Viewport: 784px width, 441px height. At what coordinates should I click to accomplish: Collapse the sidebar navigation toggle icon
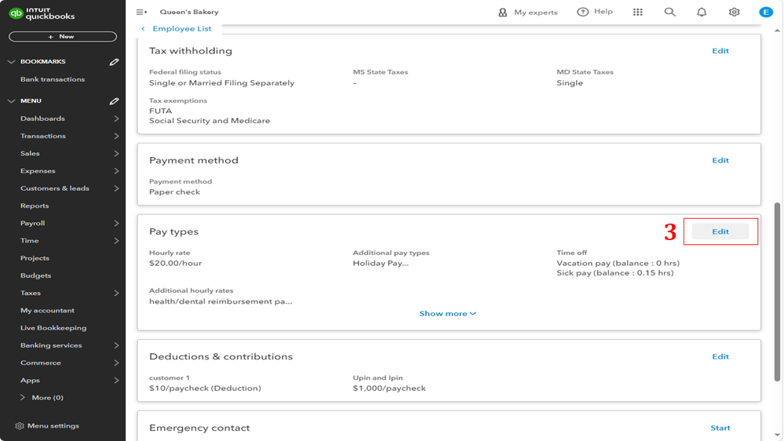coord(141,13)
